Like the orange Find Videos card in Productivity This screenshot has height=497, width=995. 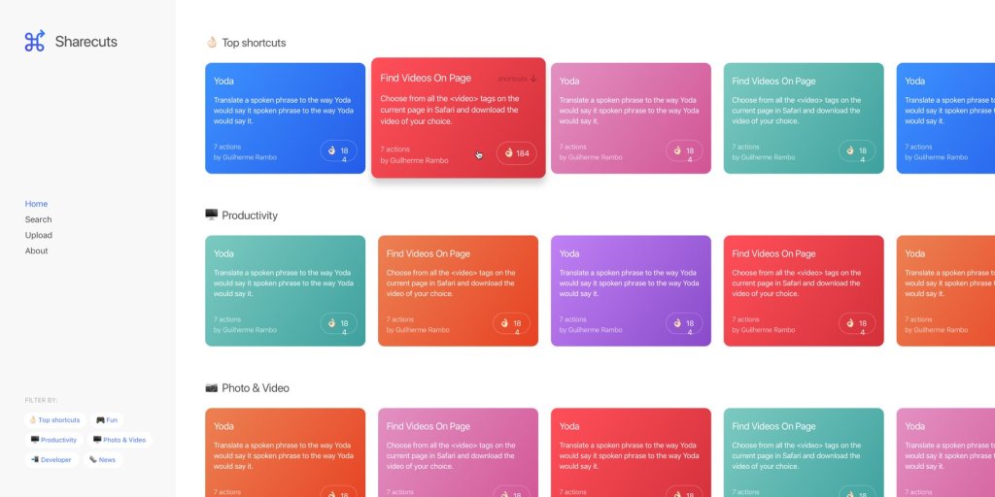(x=511, y=323)
